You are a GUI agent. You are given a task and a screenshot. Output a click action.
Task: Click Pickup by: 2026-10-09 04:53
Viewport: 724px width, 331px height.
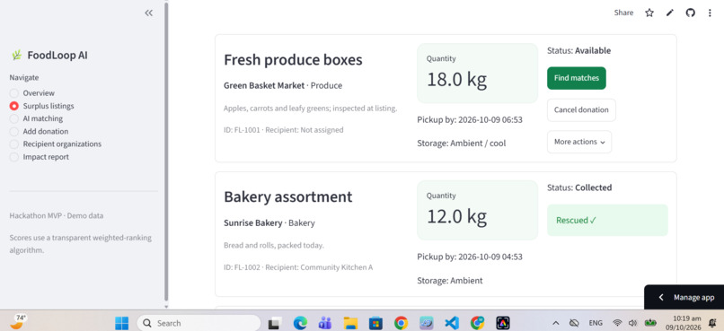[x=470, y=257]
